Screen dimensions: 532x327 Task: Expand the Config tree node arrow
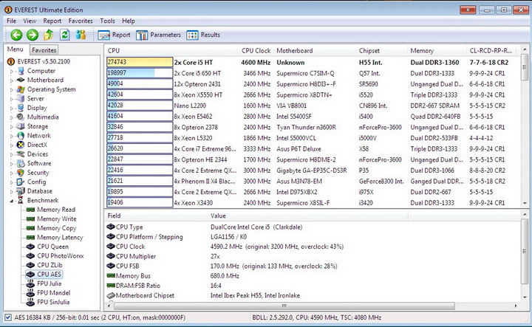click(x=12, y=182)
